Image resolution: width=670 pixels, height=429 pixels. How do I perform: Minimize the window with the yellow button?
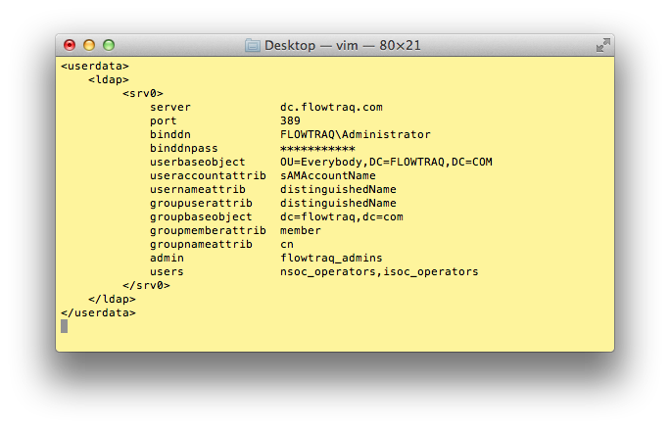pos(89,45)
